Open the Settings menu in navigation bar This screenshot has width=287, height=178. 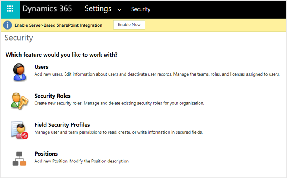[x=98, y=9]
